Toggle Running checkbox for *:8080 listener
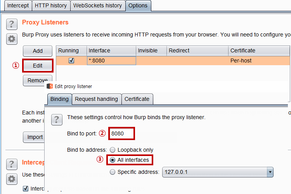Screen dimensions: 291x194 coord(71,61)
